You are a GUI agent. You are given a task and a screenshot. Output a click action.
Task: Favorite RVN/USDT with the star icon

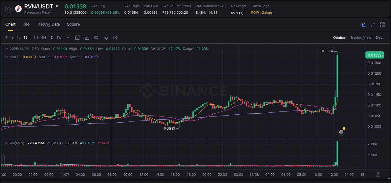pyautogui.click(x=8, y=8)
